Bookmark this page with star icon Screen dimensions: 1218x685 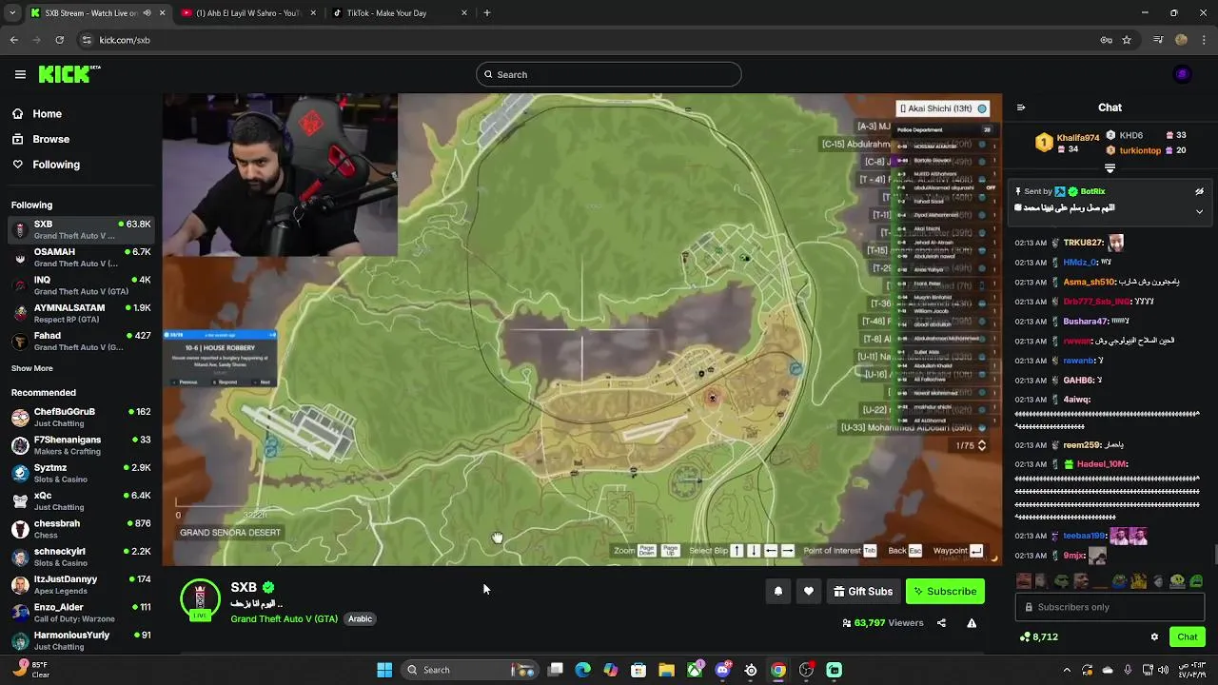[x=1127, y=40]
